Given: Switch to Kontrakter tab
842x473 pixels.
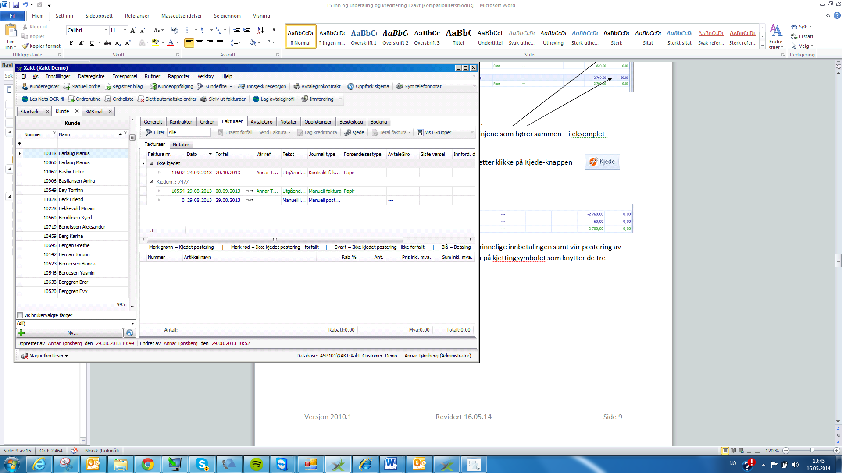Looking at the screenshot, I should click(x=181, y=122).
